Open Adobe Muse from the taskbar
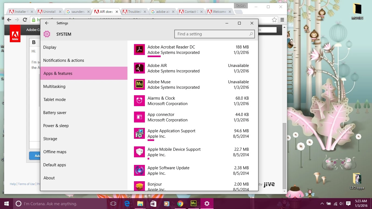 194,204
